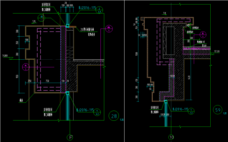
Task: Click the 950 vertical dimension text
Action: (18, 77)
